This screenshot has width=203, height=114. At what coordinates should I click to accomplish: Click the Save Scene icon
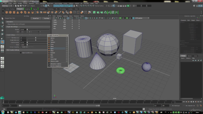pyautogui.click(x=21, y=6)
